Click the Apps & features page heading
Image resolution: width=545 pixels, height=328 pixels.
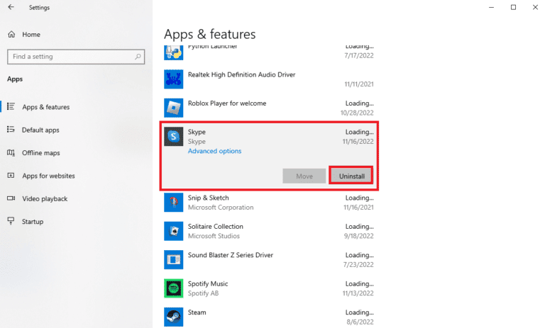click(210, 34)
